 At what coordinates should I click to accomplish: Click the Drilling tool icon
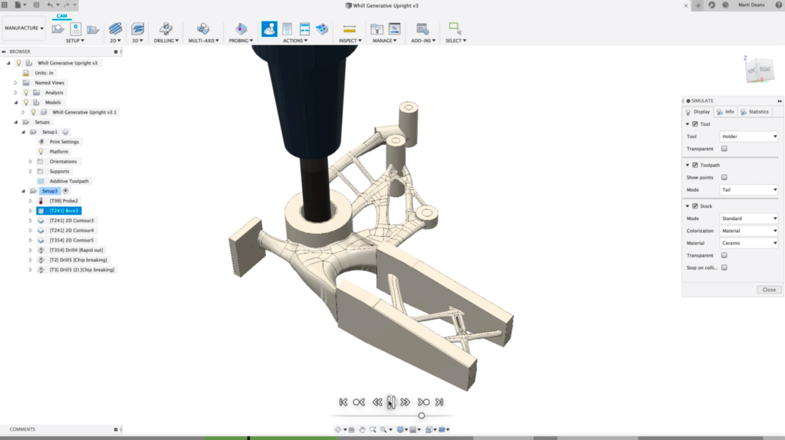(165, 29)
